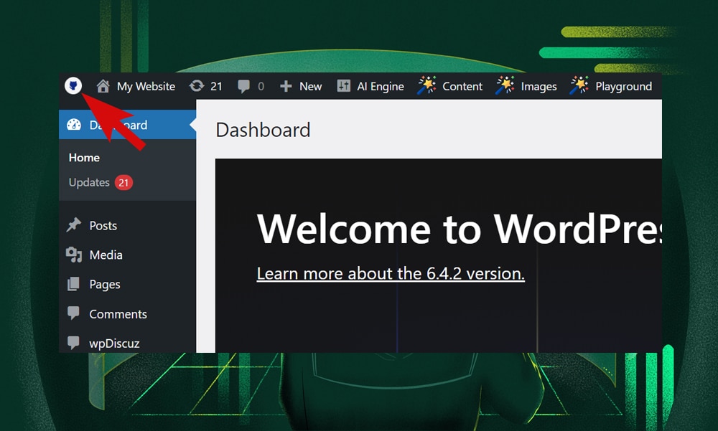Open Playground via its magic wand icon
Screen dimensions: 718x431
coord(579,86)
